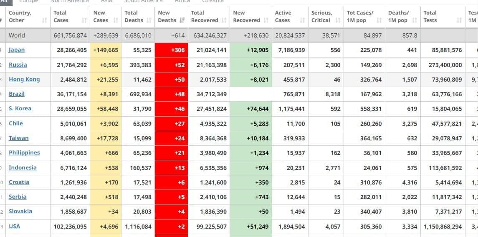This screenshot has height=237, width=478.
Task: Sort by Country, Other column arrows
Action: click(x=45, y=20)
